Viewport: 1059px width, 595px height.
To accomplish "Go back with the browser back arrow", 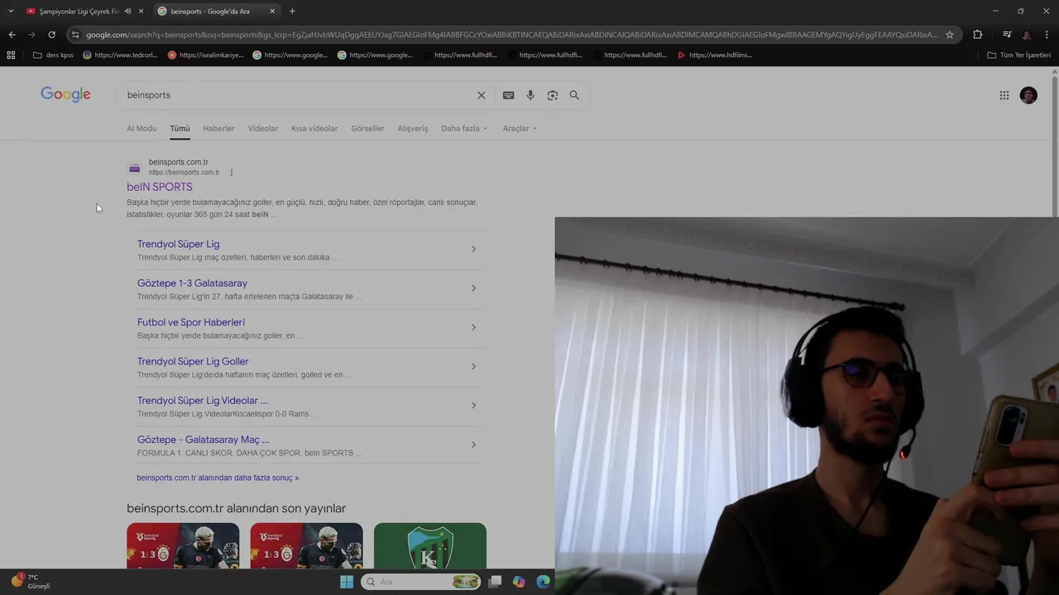I will (x=12, y=35).
